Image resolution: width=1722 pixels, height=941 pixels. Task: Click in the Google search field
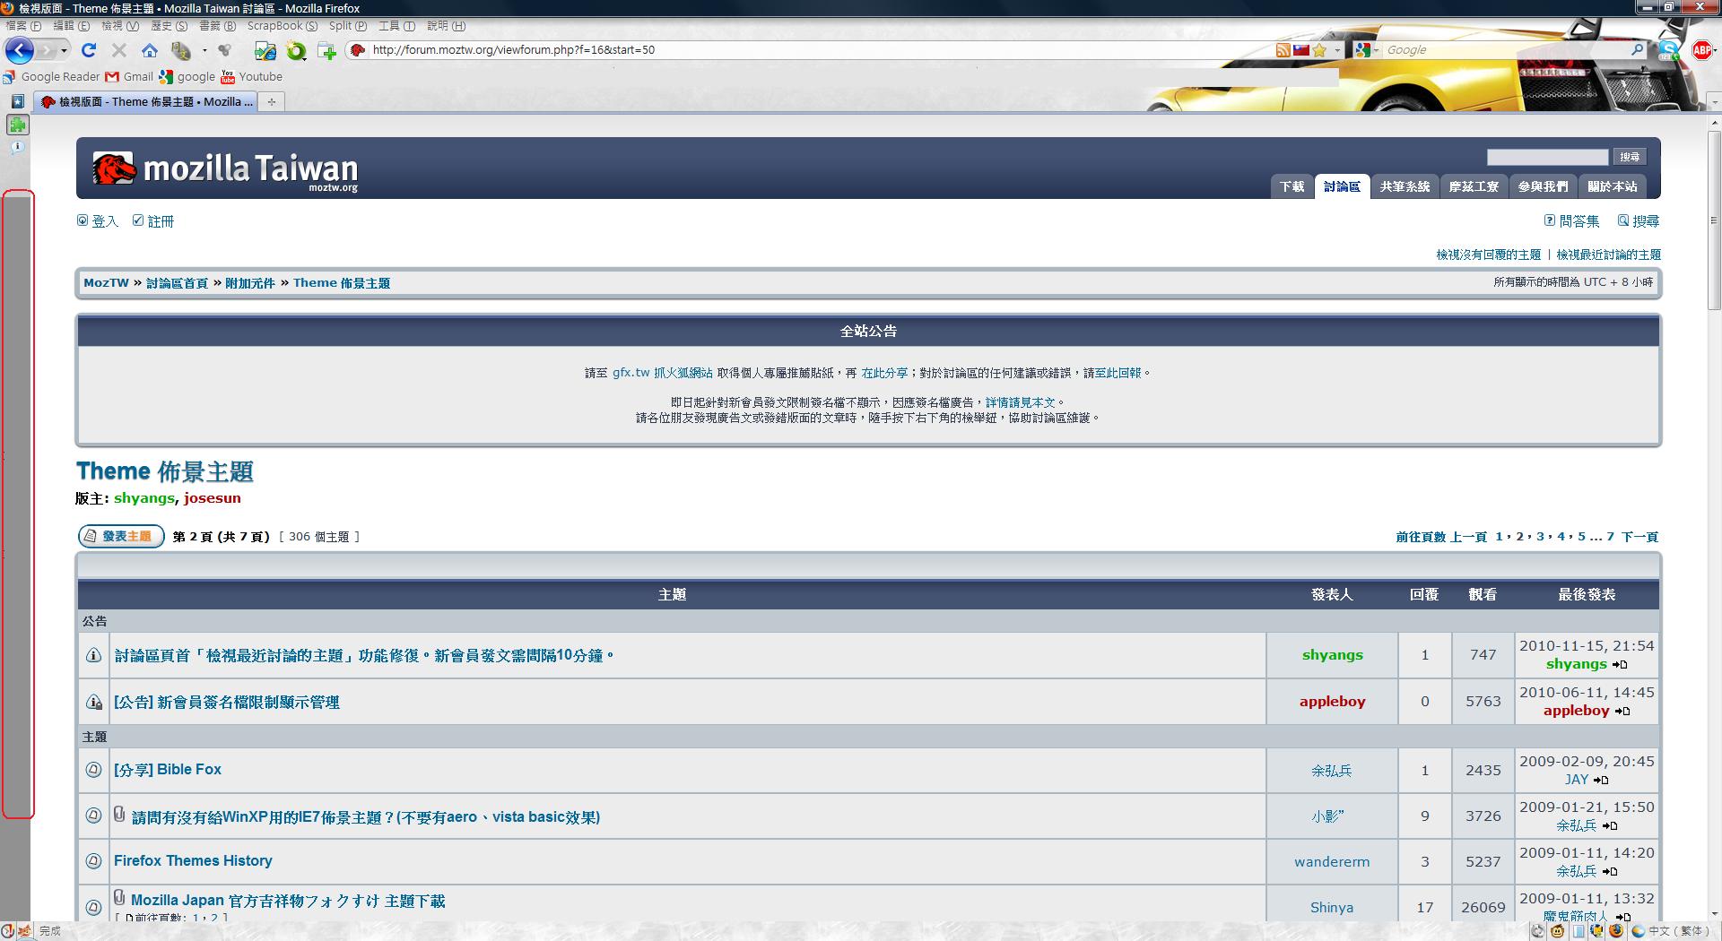click(x=1504, y=50)
